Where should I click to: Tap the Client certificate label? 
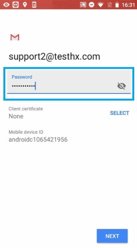26,109
